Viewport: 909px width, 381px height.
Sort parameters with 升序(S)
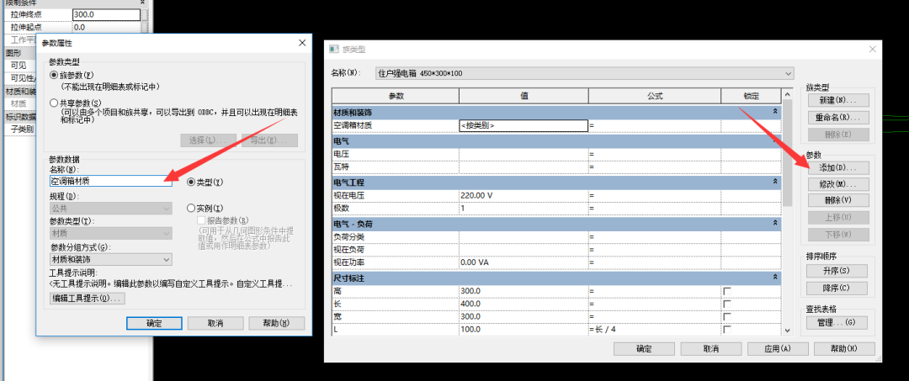[837, 271]
